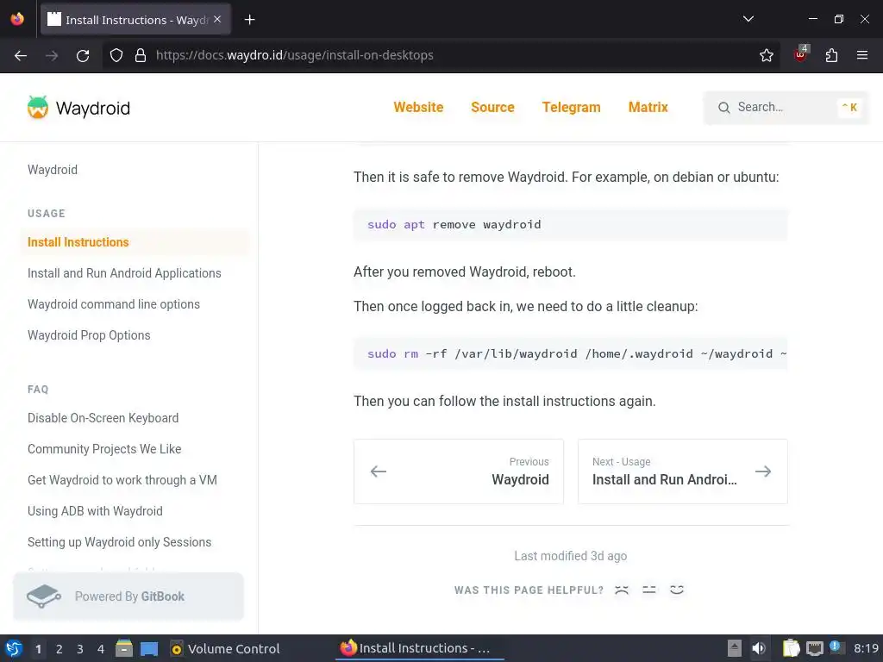Open Setting up Waydroid only Sessions

119,541
